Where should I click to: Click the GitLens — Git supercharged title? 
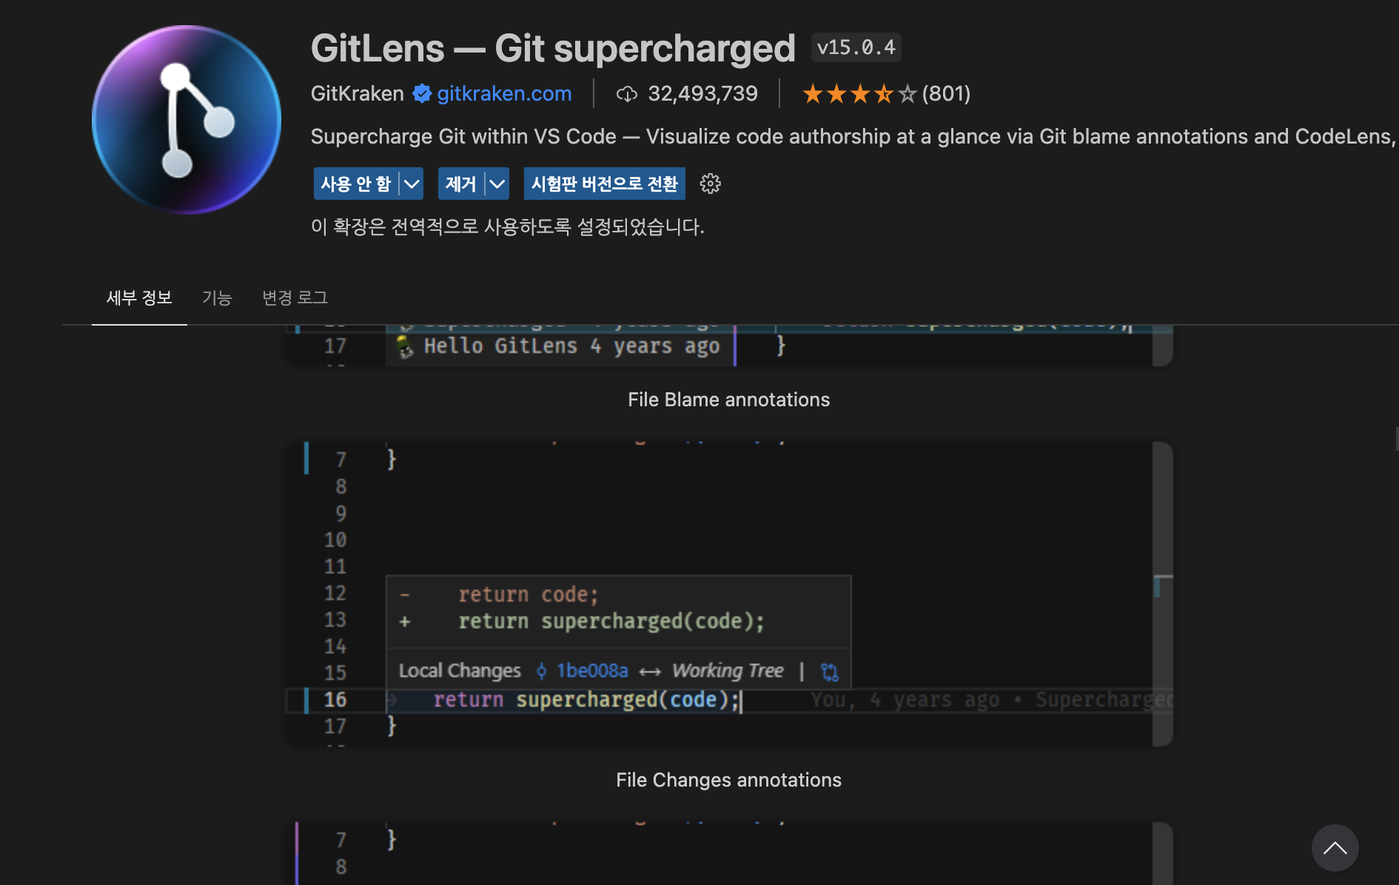tap(553, 48)
